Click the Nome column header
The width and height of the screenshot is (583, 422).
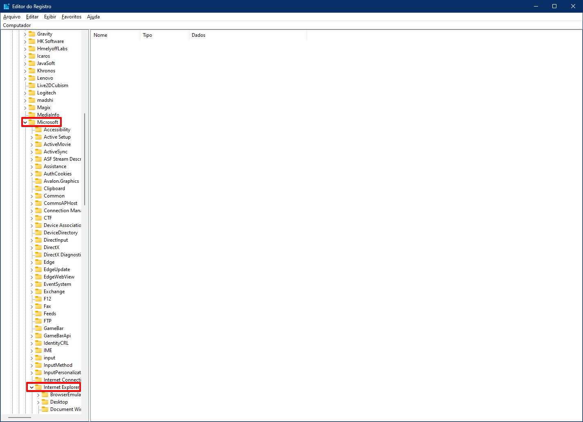click(115, 35)
